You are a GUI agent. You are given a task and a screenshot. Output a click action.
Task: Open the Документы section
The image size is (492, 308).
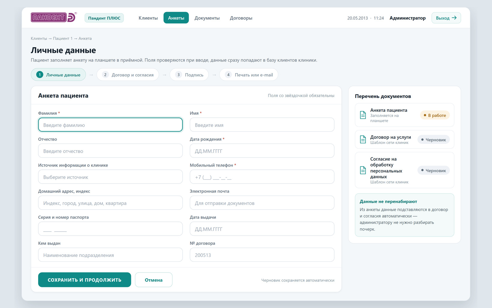[x=207, y=18]
